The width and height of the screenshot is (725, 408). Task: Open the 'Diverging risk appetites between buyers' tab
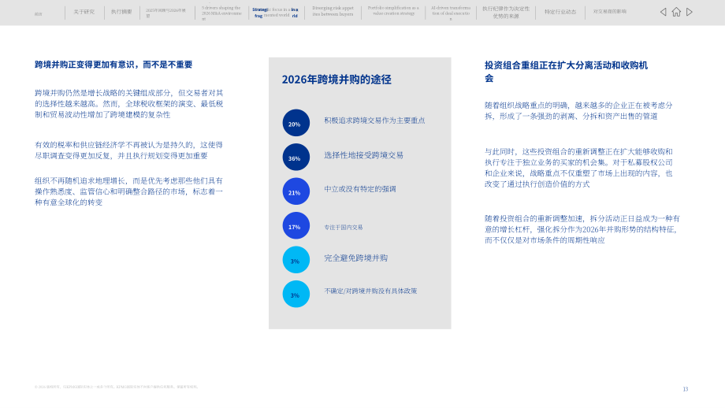tap(333, 11)
